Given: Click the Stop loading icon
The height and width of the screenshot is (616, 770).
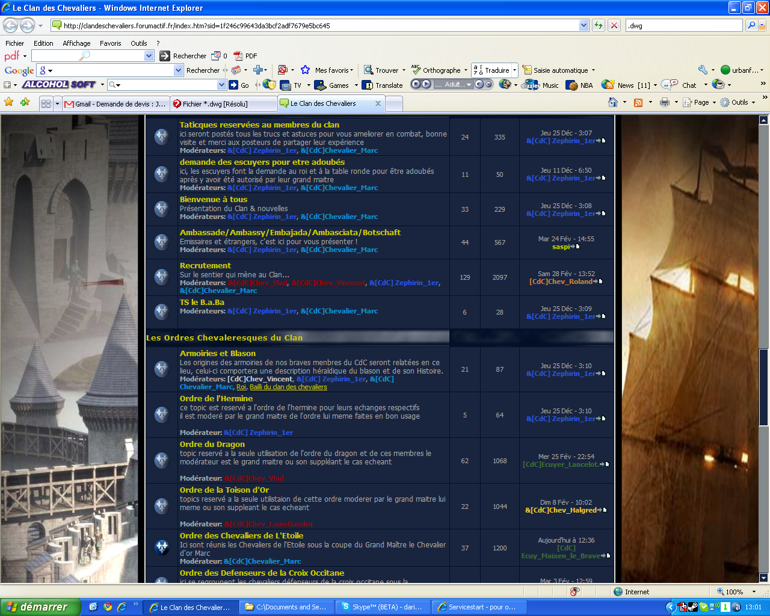Looking at the screenshot, I should tap(614, 25).
